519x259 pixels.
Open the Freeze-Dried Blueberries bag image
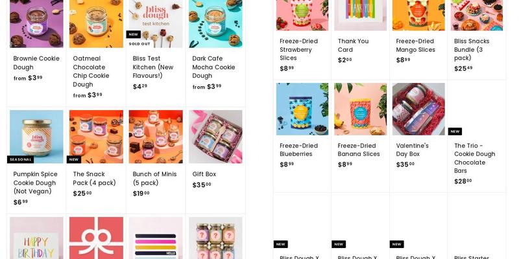(302, 109)
